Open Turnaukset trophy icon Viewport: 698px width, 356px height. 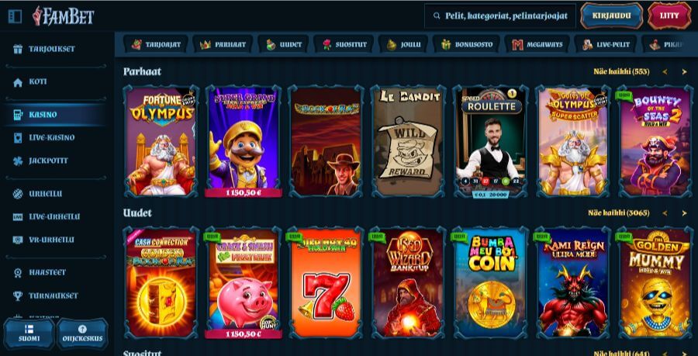tap(17, 296)
